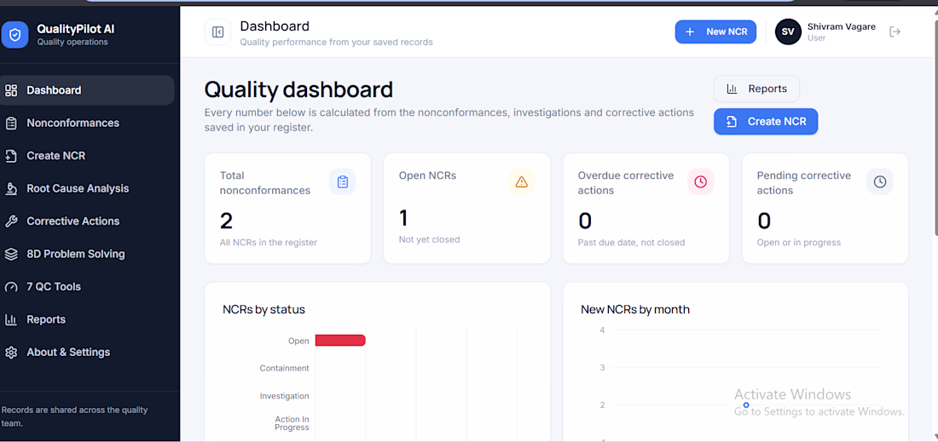Click the 'Open or in progress' caption
Image resolution: width=938 pixels, height=442 pixels.
coord(799,243)
